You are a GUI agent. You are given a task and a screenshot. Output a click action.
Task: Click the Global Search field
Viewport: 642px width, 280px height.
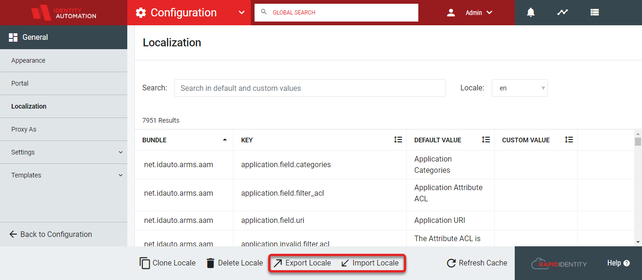coord(336,13)
